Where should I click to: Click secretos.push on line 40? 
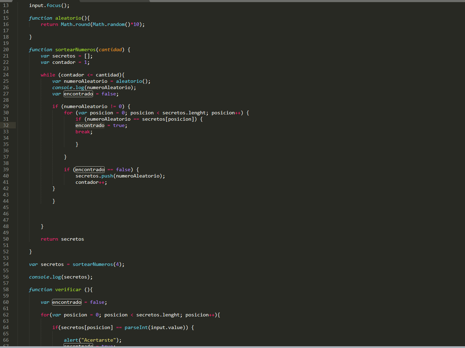[94, 176]
